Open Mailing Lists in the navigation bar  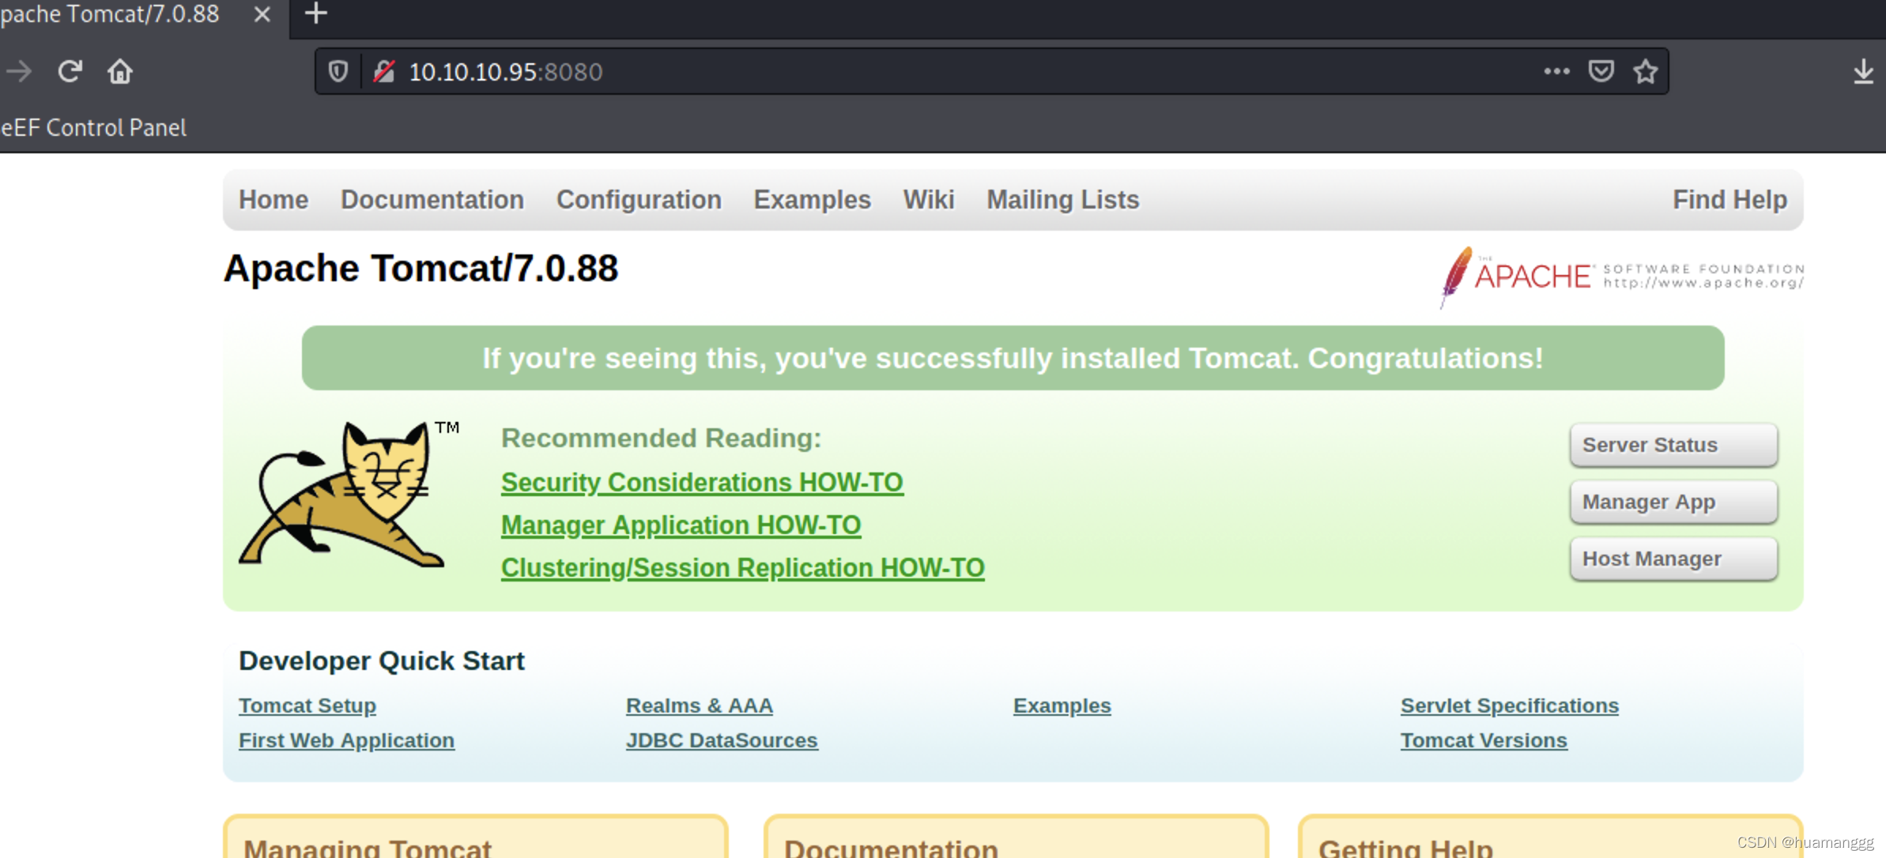[x=1062, y=200]
